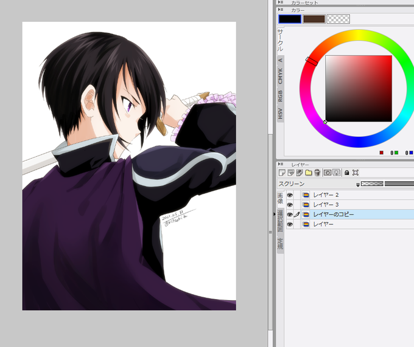This screenshot has width=414, height=347.
Task: Click the pen edit marker on レイヤーのコピー
Action: 297,215
